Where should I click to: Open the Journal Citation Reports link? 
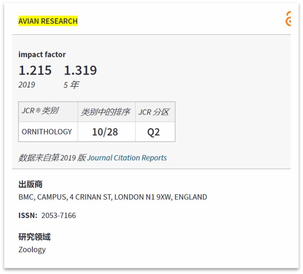127,158
